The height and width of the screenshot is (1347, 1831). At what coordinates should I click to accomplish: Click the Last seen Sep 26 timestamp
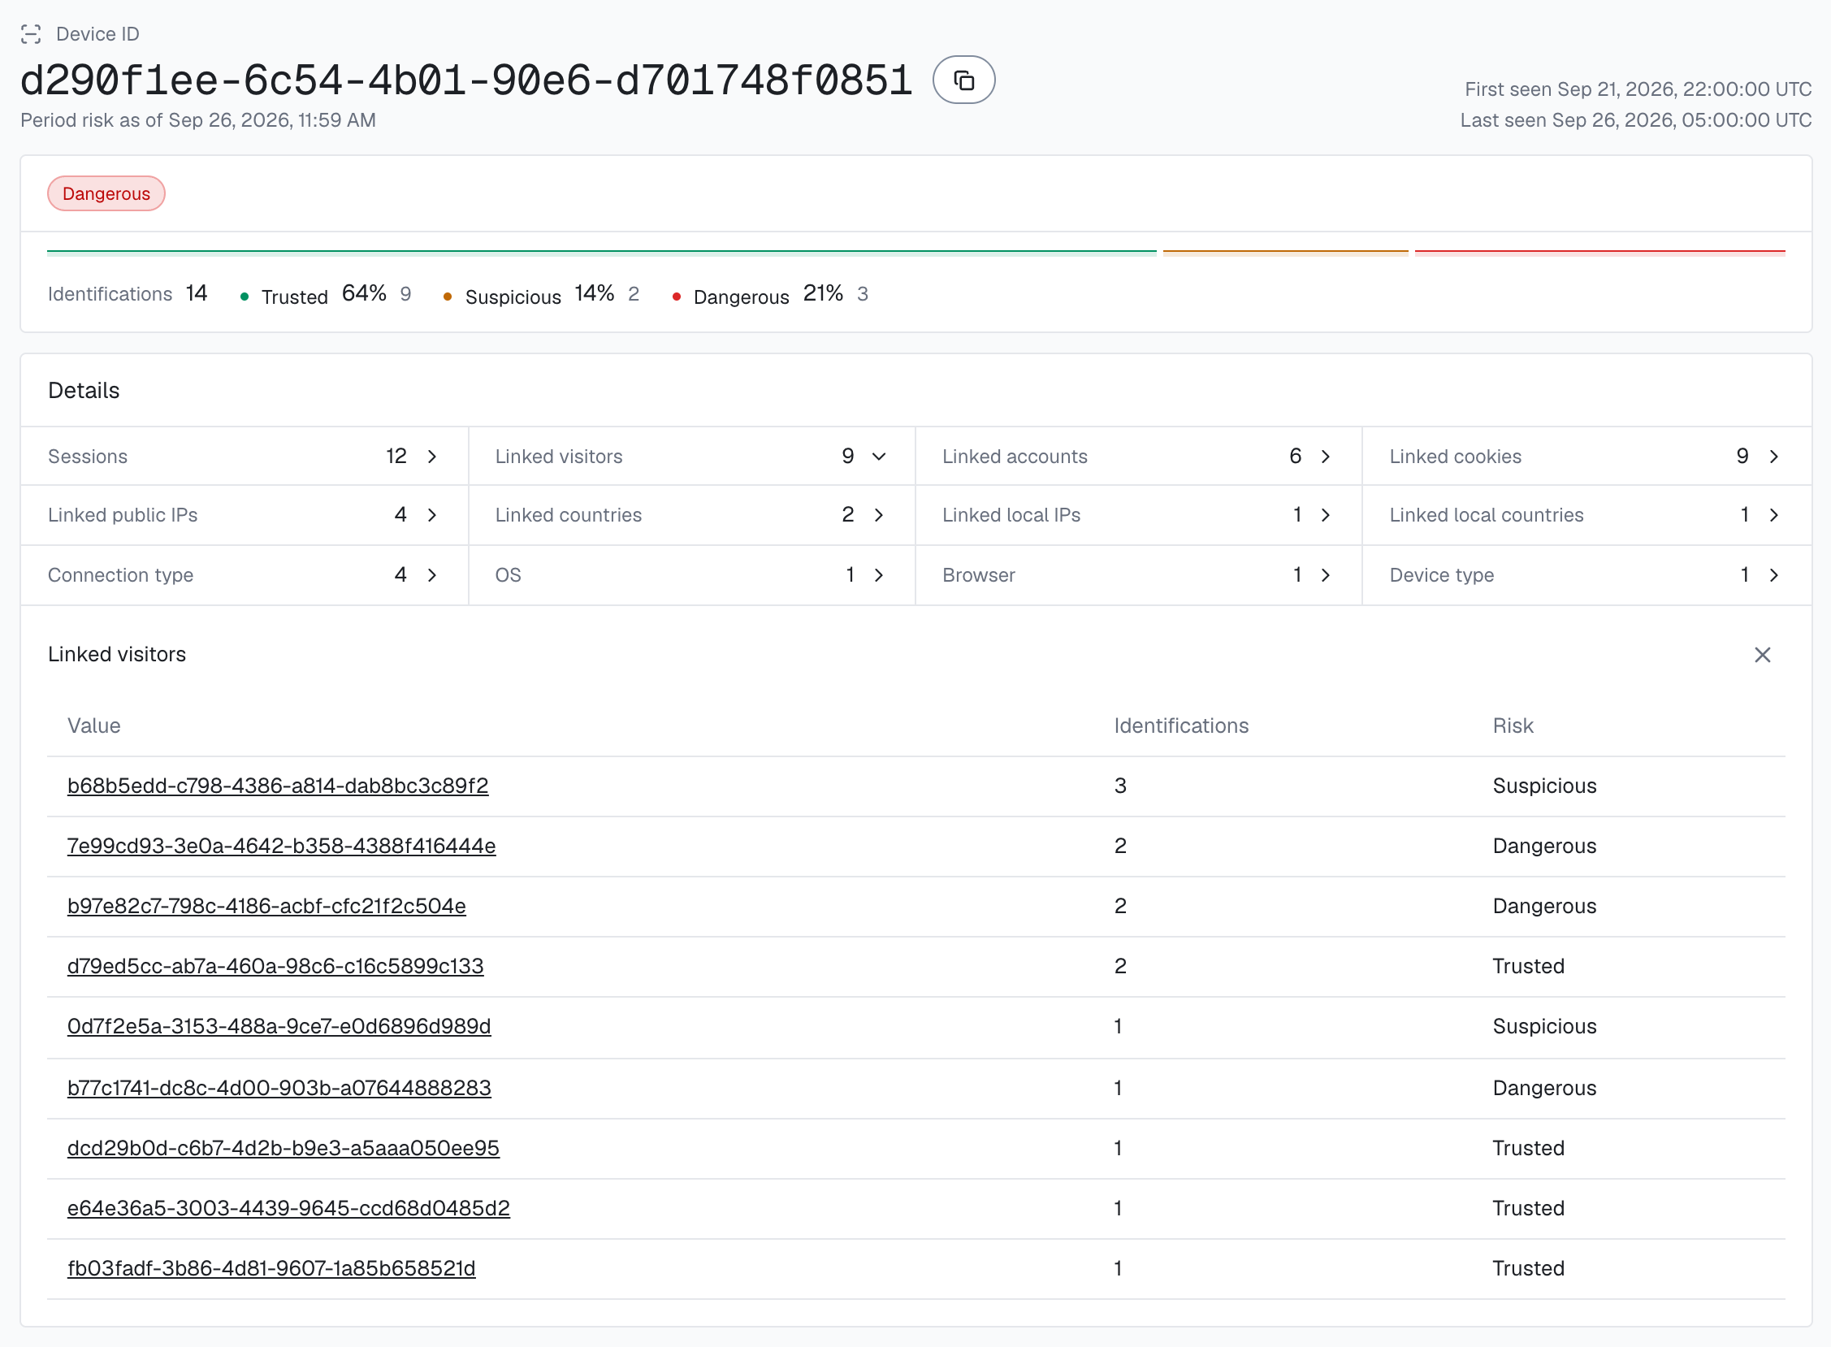(1635, 120)
